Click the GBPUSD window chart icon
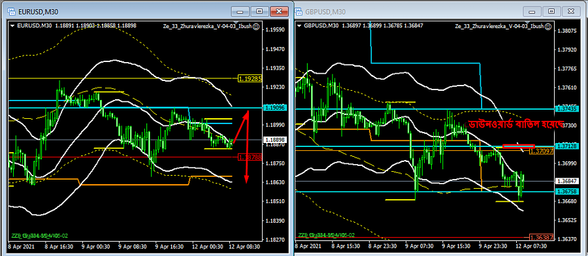 [299, 12]
